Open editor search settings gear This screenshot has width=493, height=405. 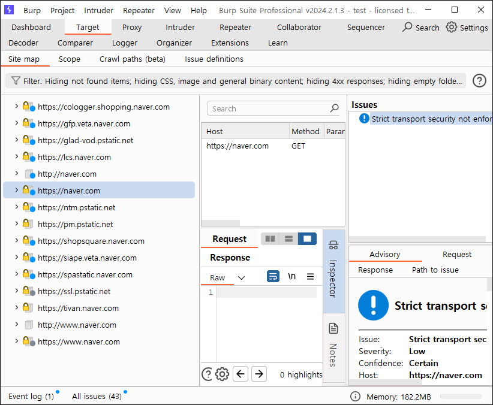tap(222, 374)
